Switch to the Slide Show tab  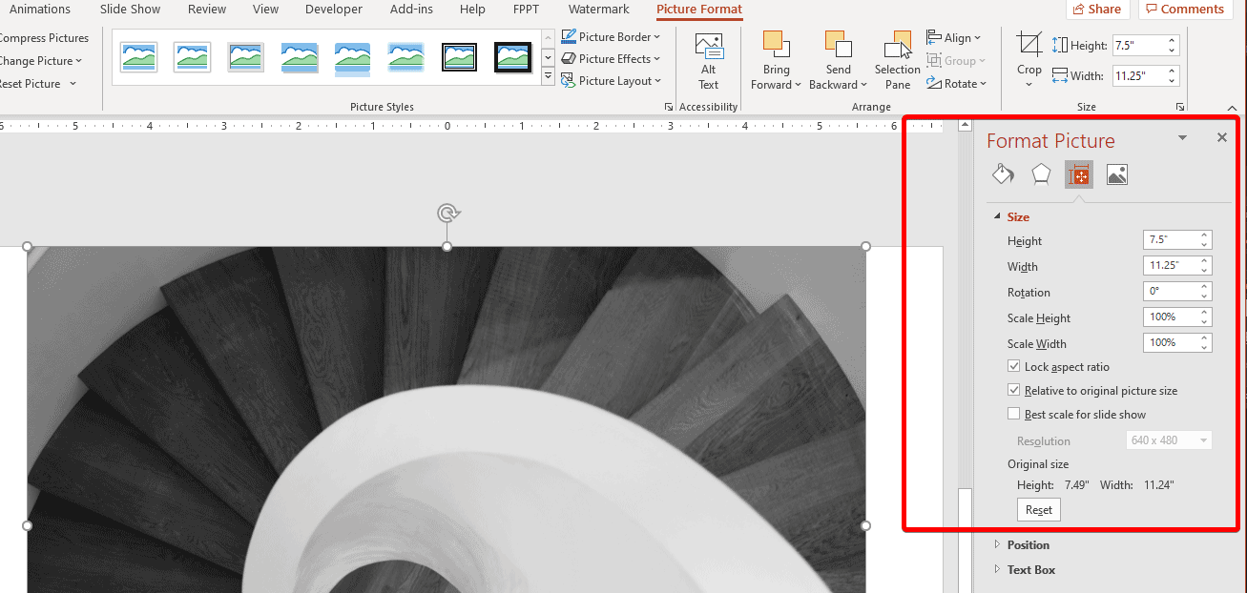131,10
